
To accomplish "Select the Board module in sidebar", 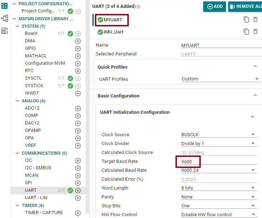I will [31, 33].
